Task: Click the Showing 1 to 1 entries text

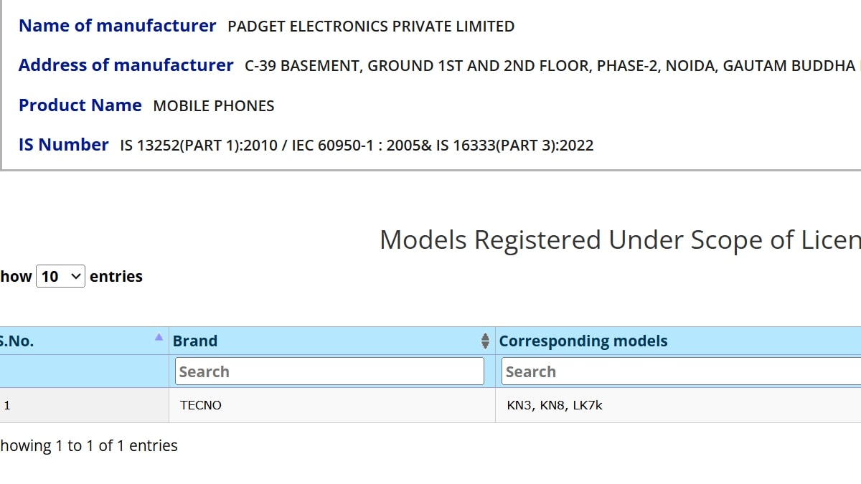Action: (x=88, y=446)
